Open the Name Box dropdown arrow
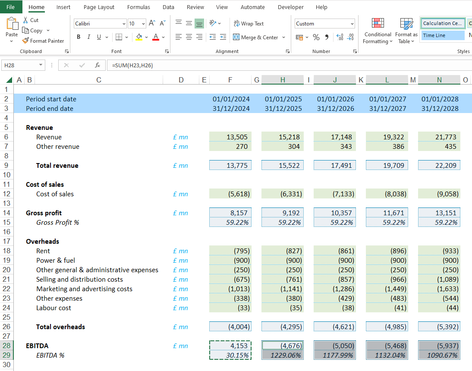Image resolution: width=472 pixels, height=371 pixels. 41,65
